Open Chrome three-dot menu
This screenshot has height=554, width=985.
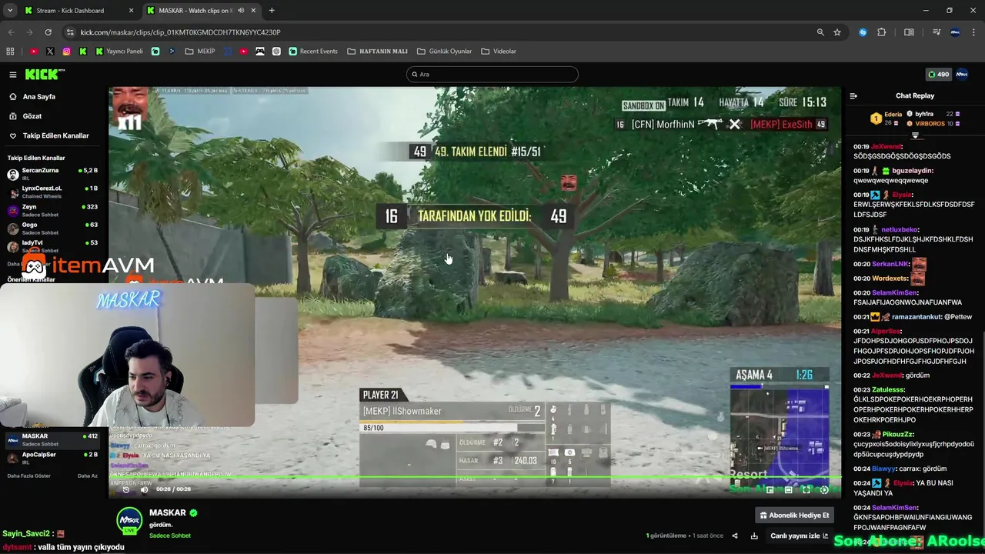point(973,32)
